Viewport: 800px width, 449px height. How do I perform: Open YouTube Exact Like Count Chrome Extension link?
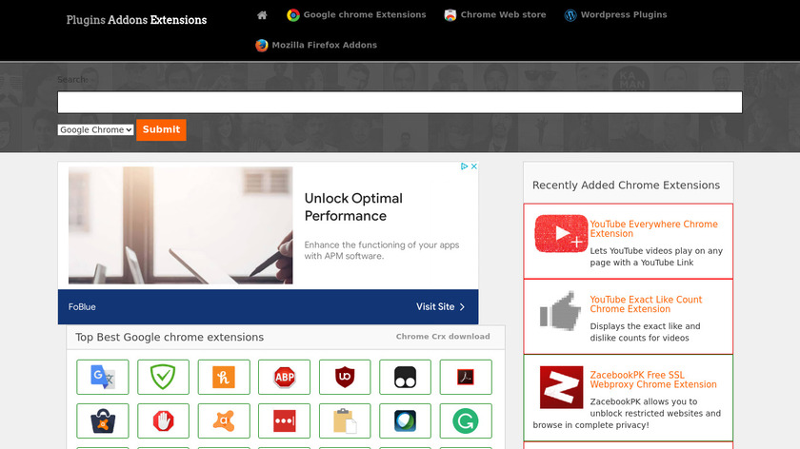646,304
